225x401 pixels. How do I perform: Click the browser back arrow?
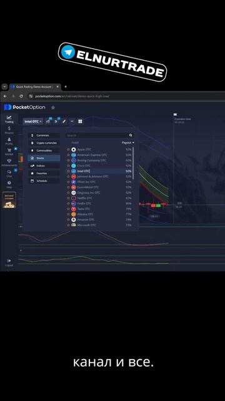click(x=5, y=96)
